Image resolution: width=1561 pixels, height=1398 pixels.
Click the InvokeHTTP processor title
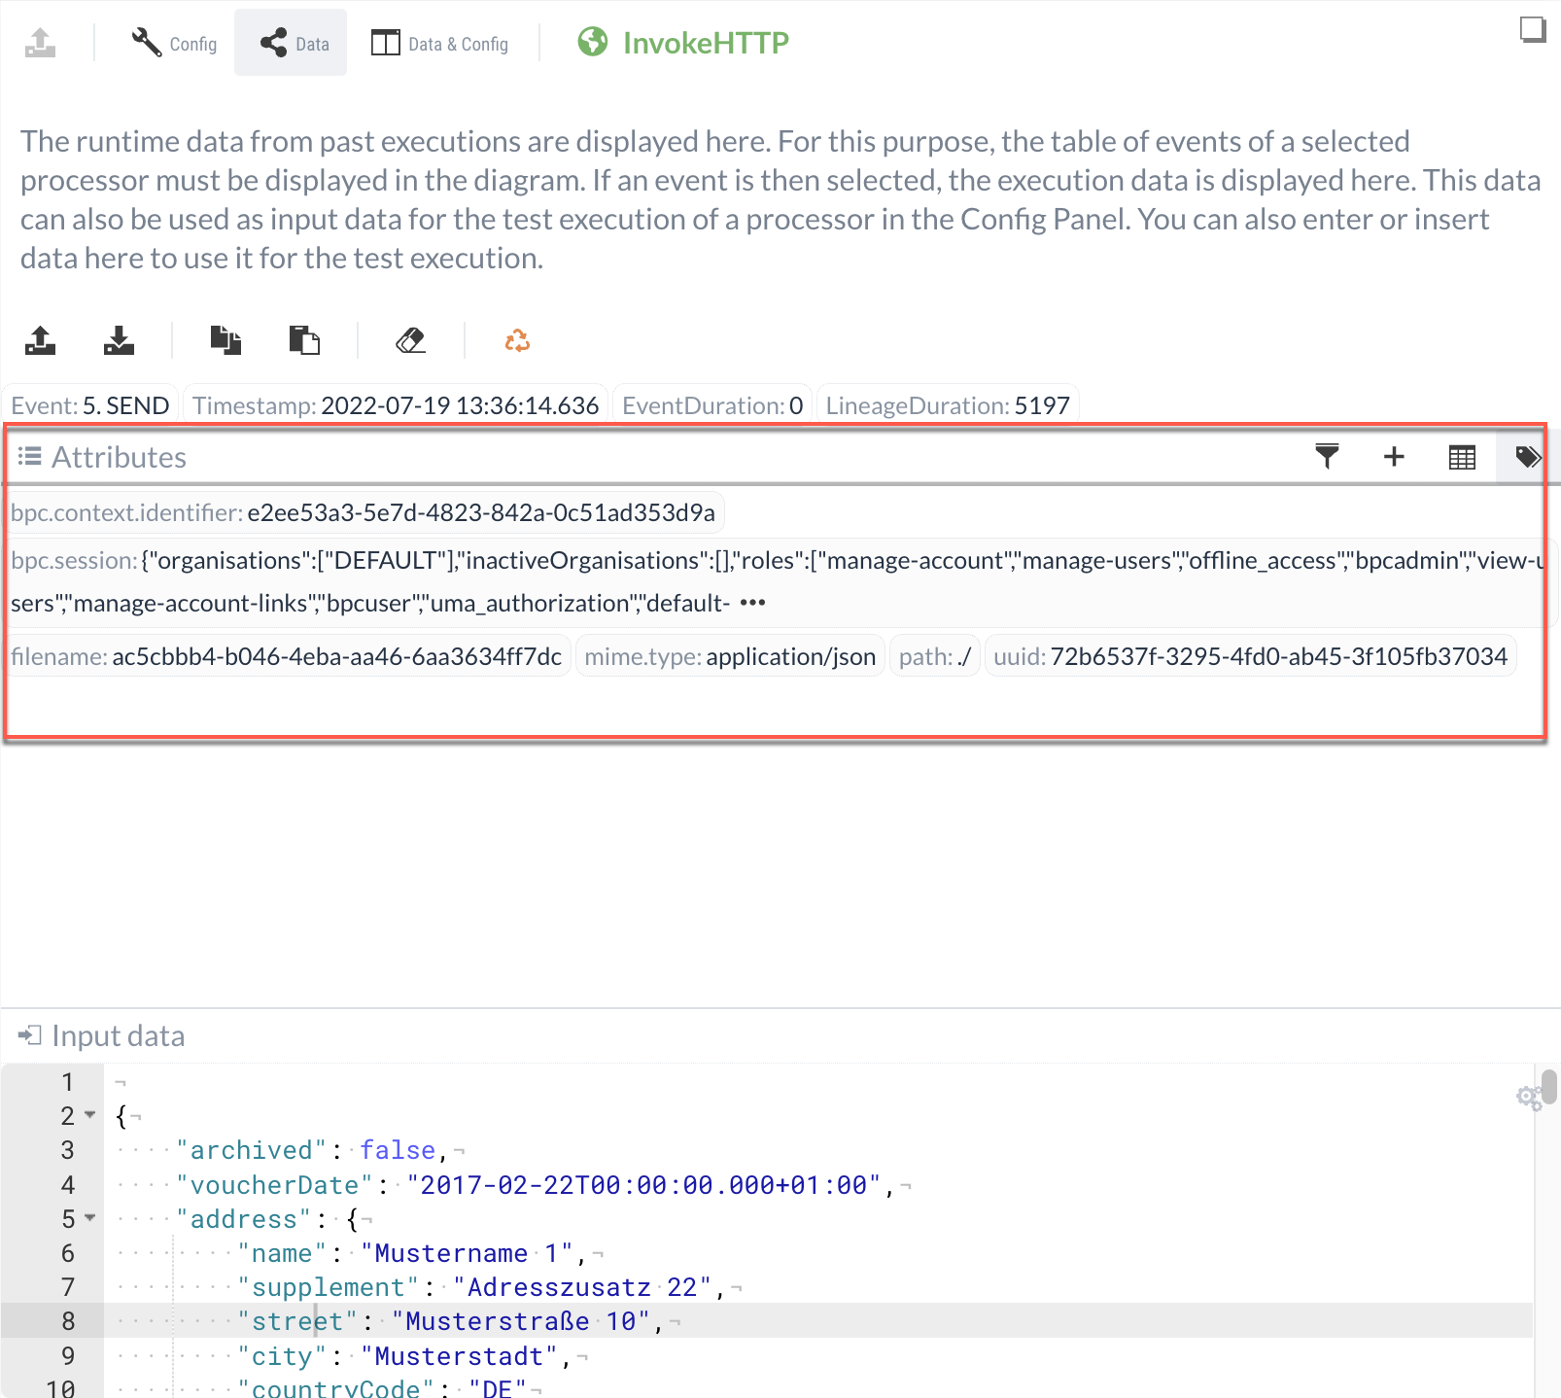[706, 43]
